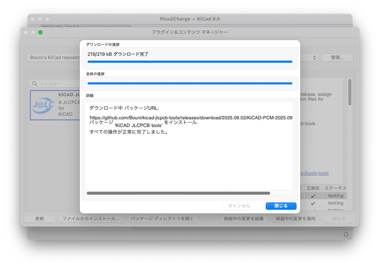Click the 更新 button
380x267 pixels.
[x=40, y=219]
